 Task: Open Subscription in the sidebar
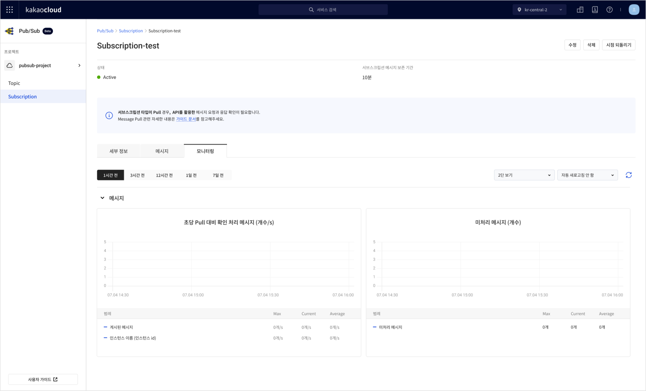coord(43,97)
